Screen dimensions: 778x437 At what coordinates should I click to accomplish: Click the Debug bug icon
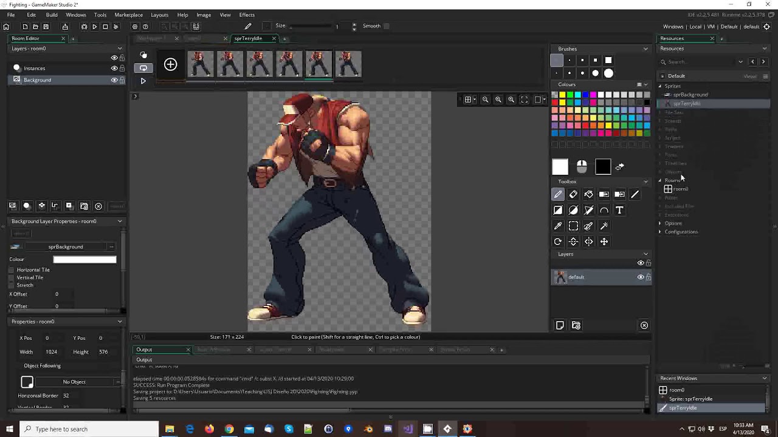84,27
